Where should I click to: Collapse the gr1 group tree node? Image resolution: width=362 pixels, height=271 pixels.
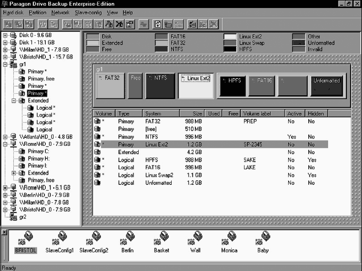tap(5, 64)
